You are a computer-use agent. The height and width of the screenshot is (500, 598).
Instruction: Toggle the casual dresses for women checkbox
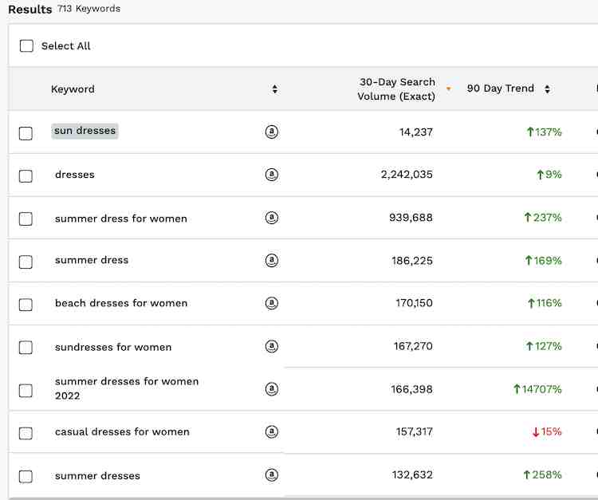26,433
